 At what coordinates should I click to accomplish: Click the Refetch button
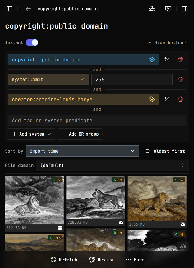[64, 260]
